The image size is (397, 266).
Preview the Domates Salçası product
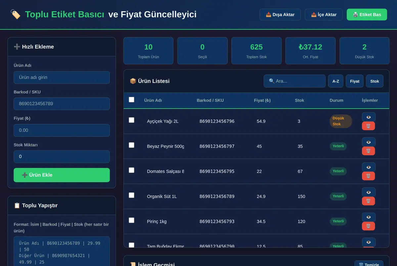click(369, 167)
